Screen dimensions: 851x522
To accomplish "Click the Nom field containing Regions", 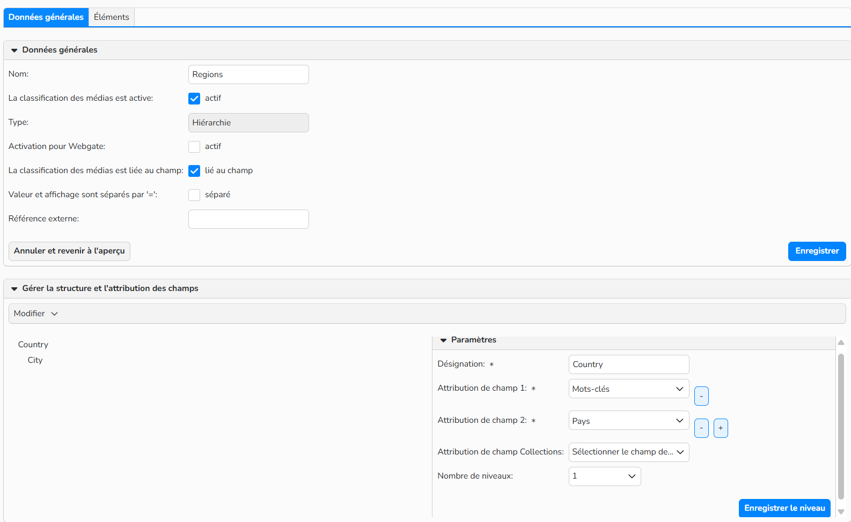I will pos(248,74).
